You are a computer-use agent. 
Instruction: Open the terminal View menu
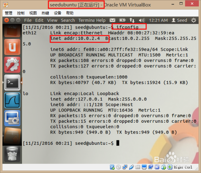tap(52, 20)
